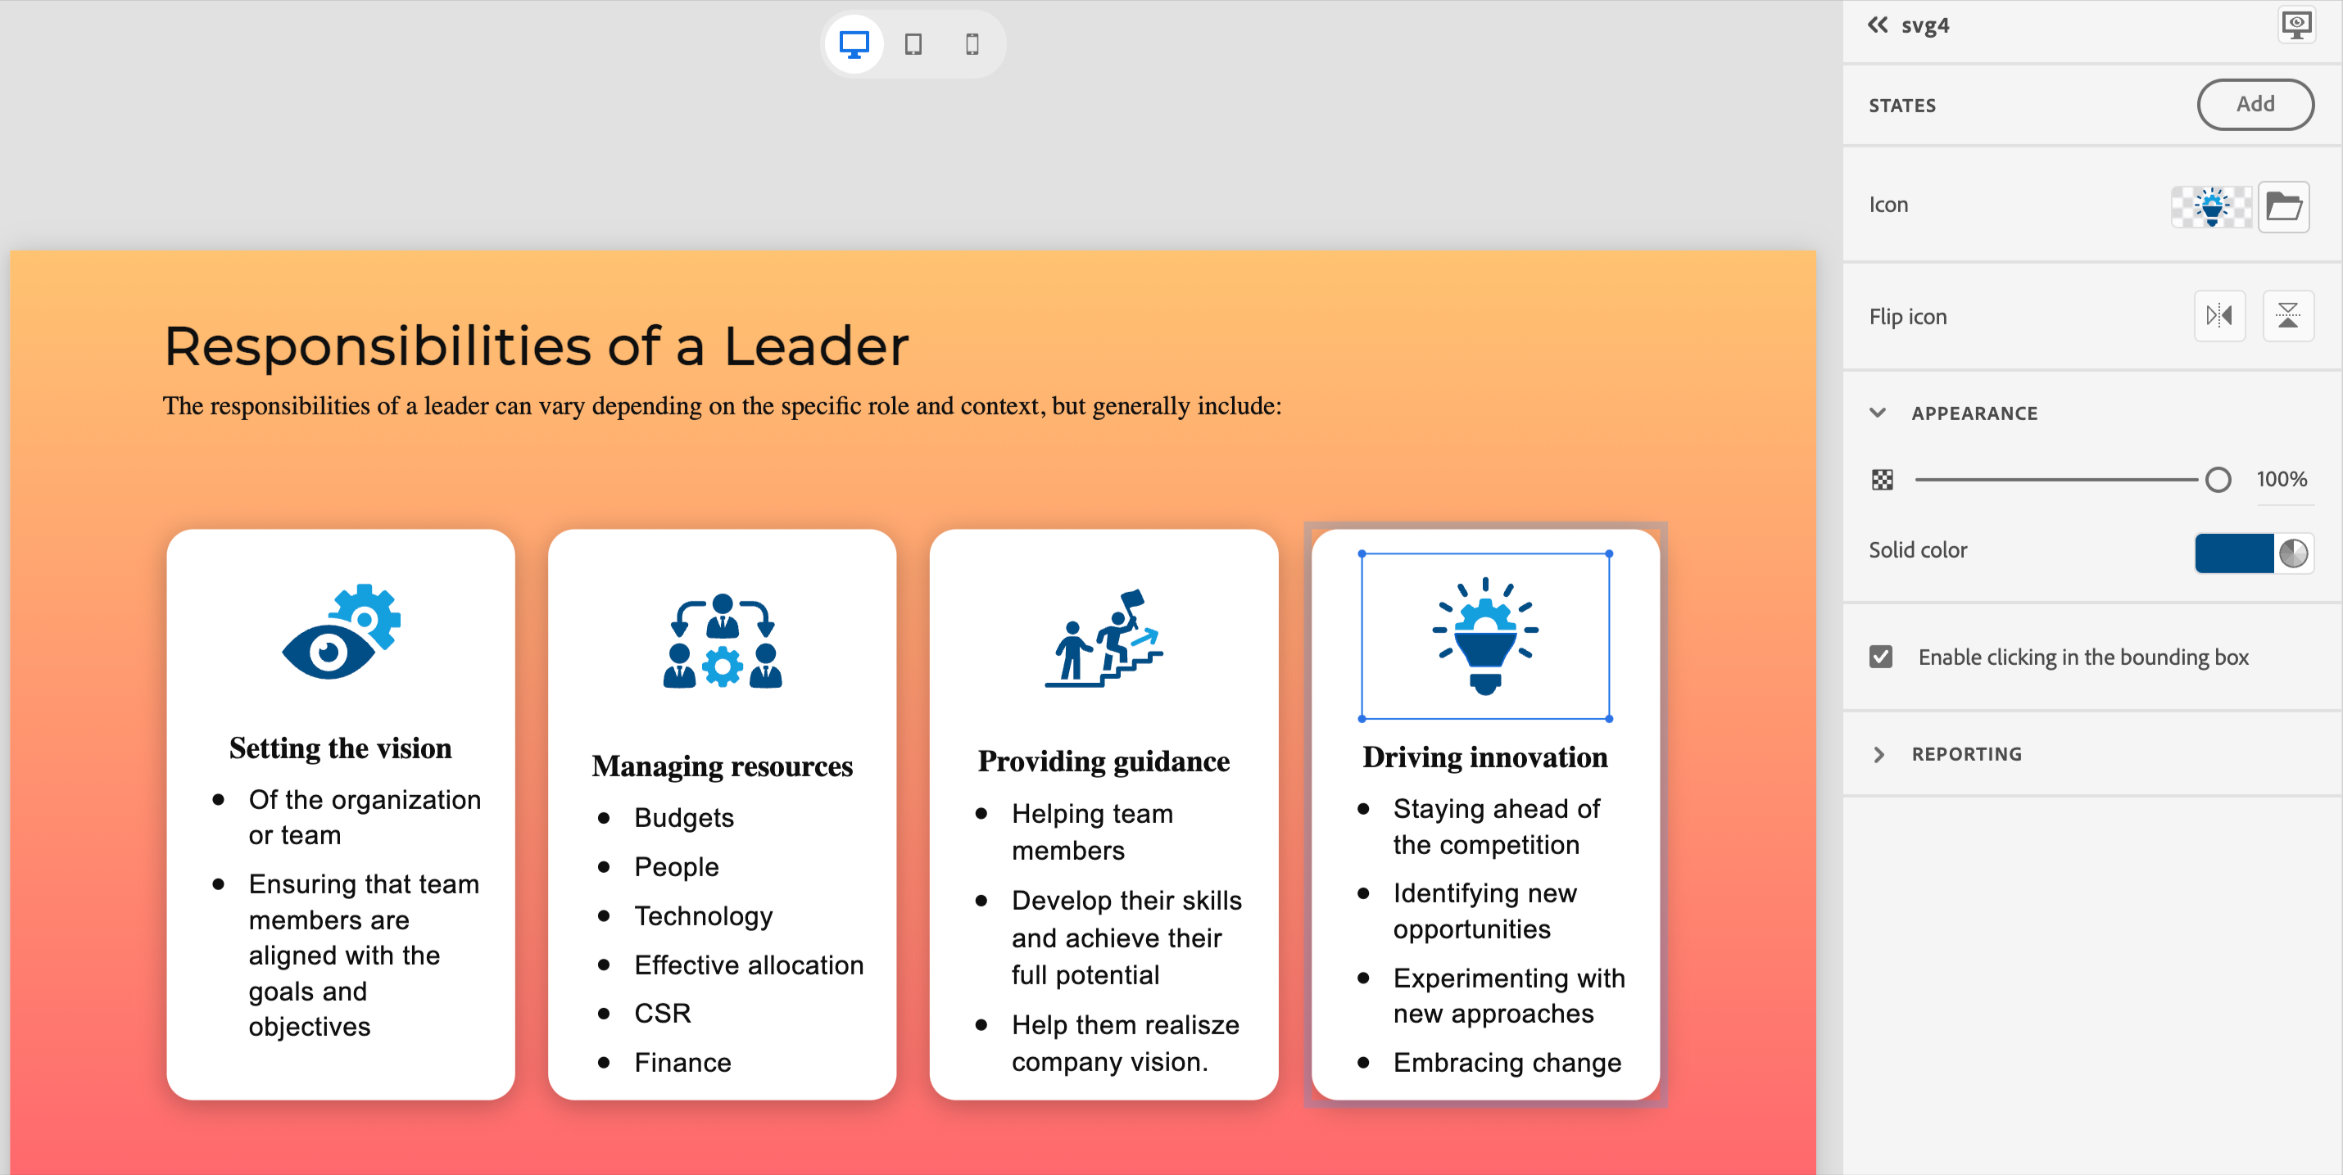This screenshot has height=1175, width=2343.
Task: Flip icon horizontally
Action: (2219, 316)
